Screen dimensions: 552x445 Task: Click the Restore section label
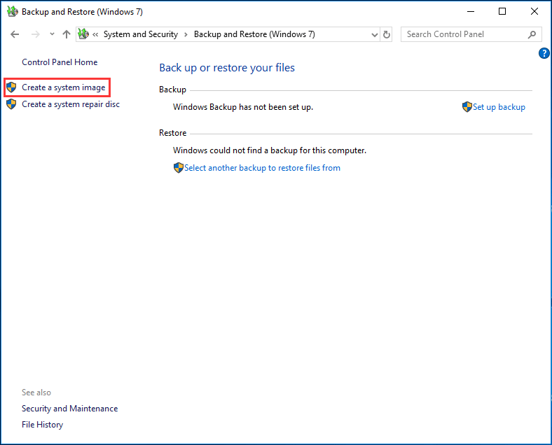(x=172, y=133)
